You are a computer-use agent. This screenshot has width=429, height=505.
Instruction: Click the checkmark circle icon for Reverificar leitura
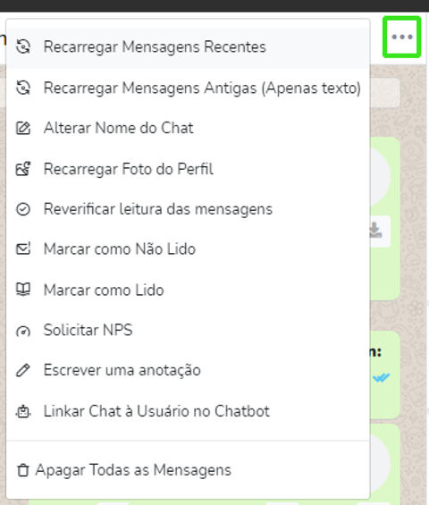(23, 209)
